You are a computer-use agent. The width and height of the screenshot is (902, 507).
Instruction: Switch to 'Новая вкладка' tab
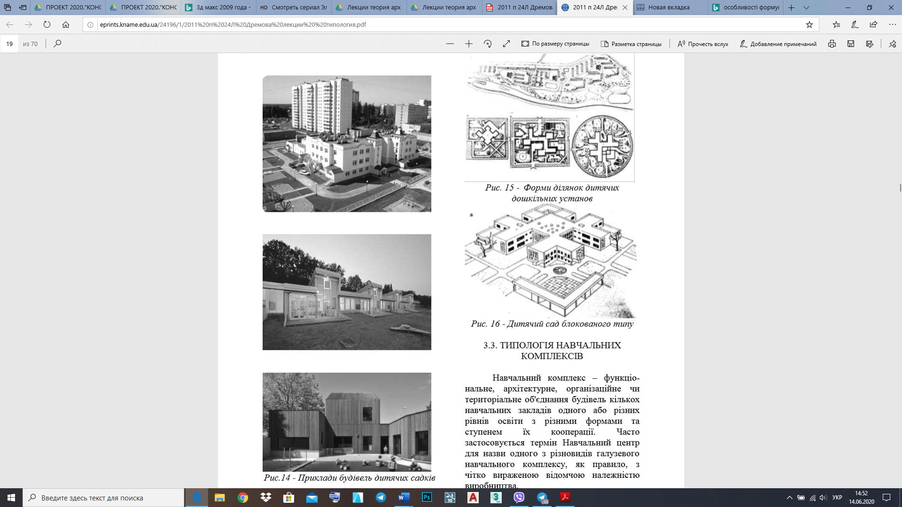670,8
